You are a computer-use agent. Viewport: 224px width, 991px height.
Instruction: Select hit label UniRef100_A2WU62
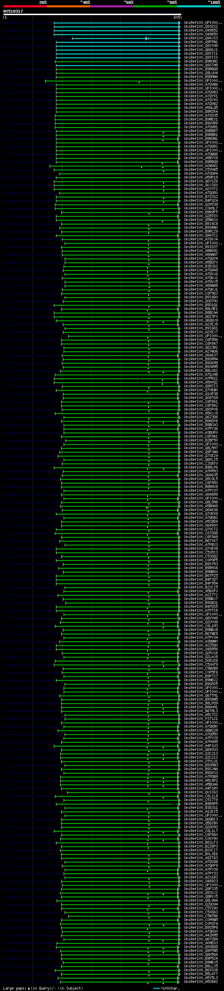[x=201, y=166]
